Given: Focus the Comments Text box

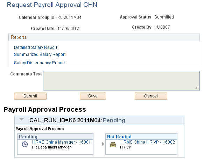Looking at the screenshot, I should point(121,81).
